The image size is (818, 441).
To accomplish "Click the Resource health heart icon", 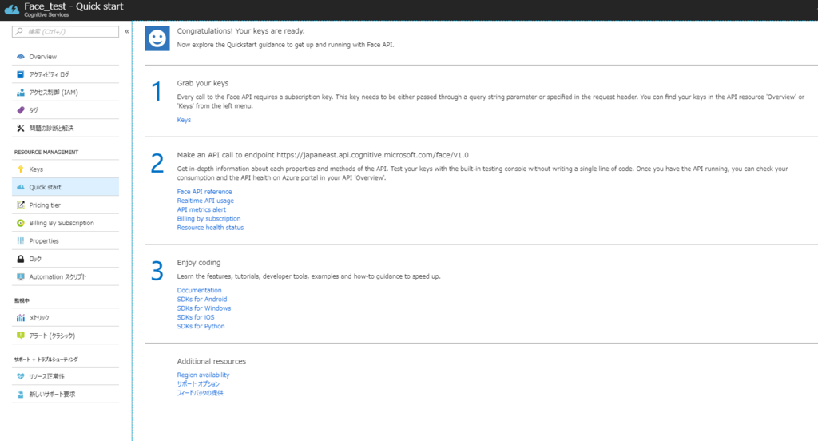I will [20, 376].
